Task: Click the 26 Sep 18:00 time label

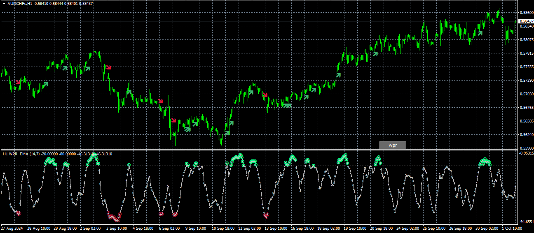Action: [x=460, y=228]
